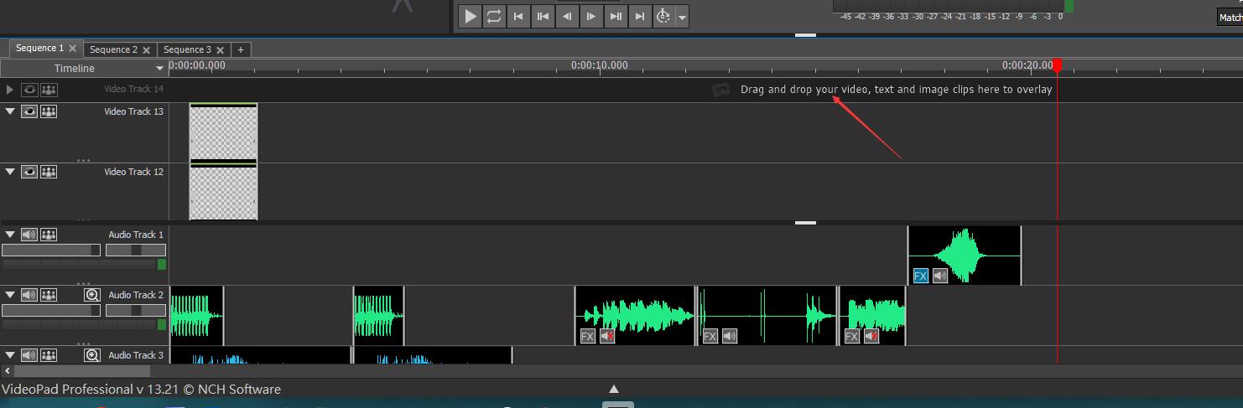Start playback with the Play button
The height and width of the screenshot is (408, 1243).
coord(471,16)
